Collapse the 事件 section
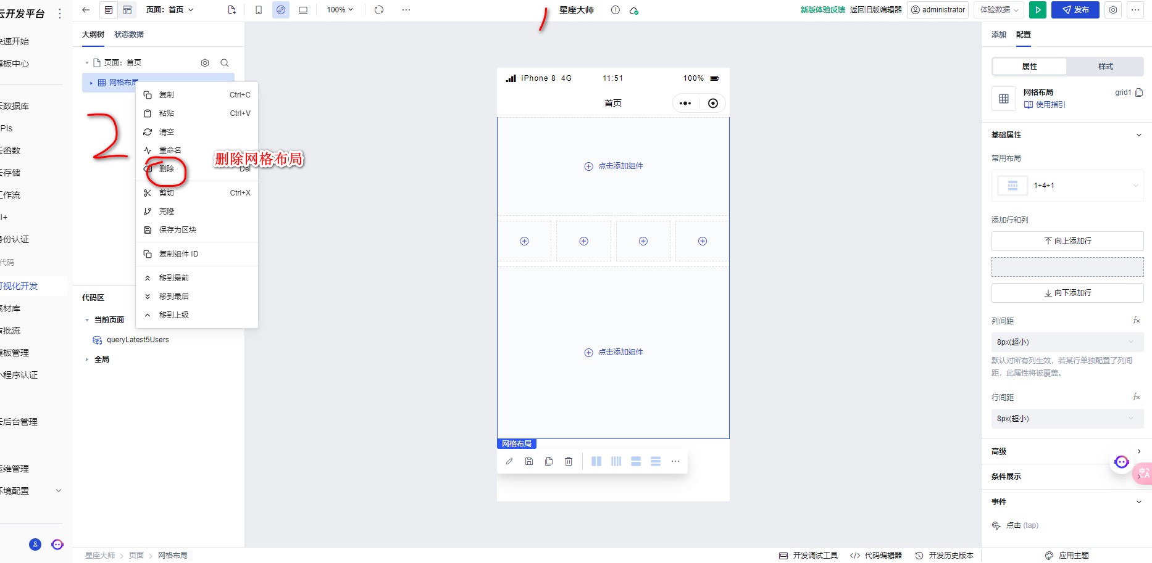The height and width of the screenshot is (563, 1152). (1139, 502)
